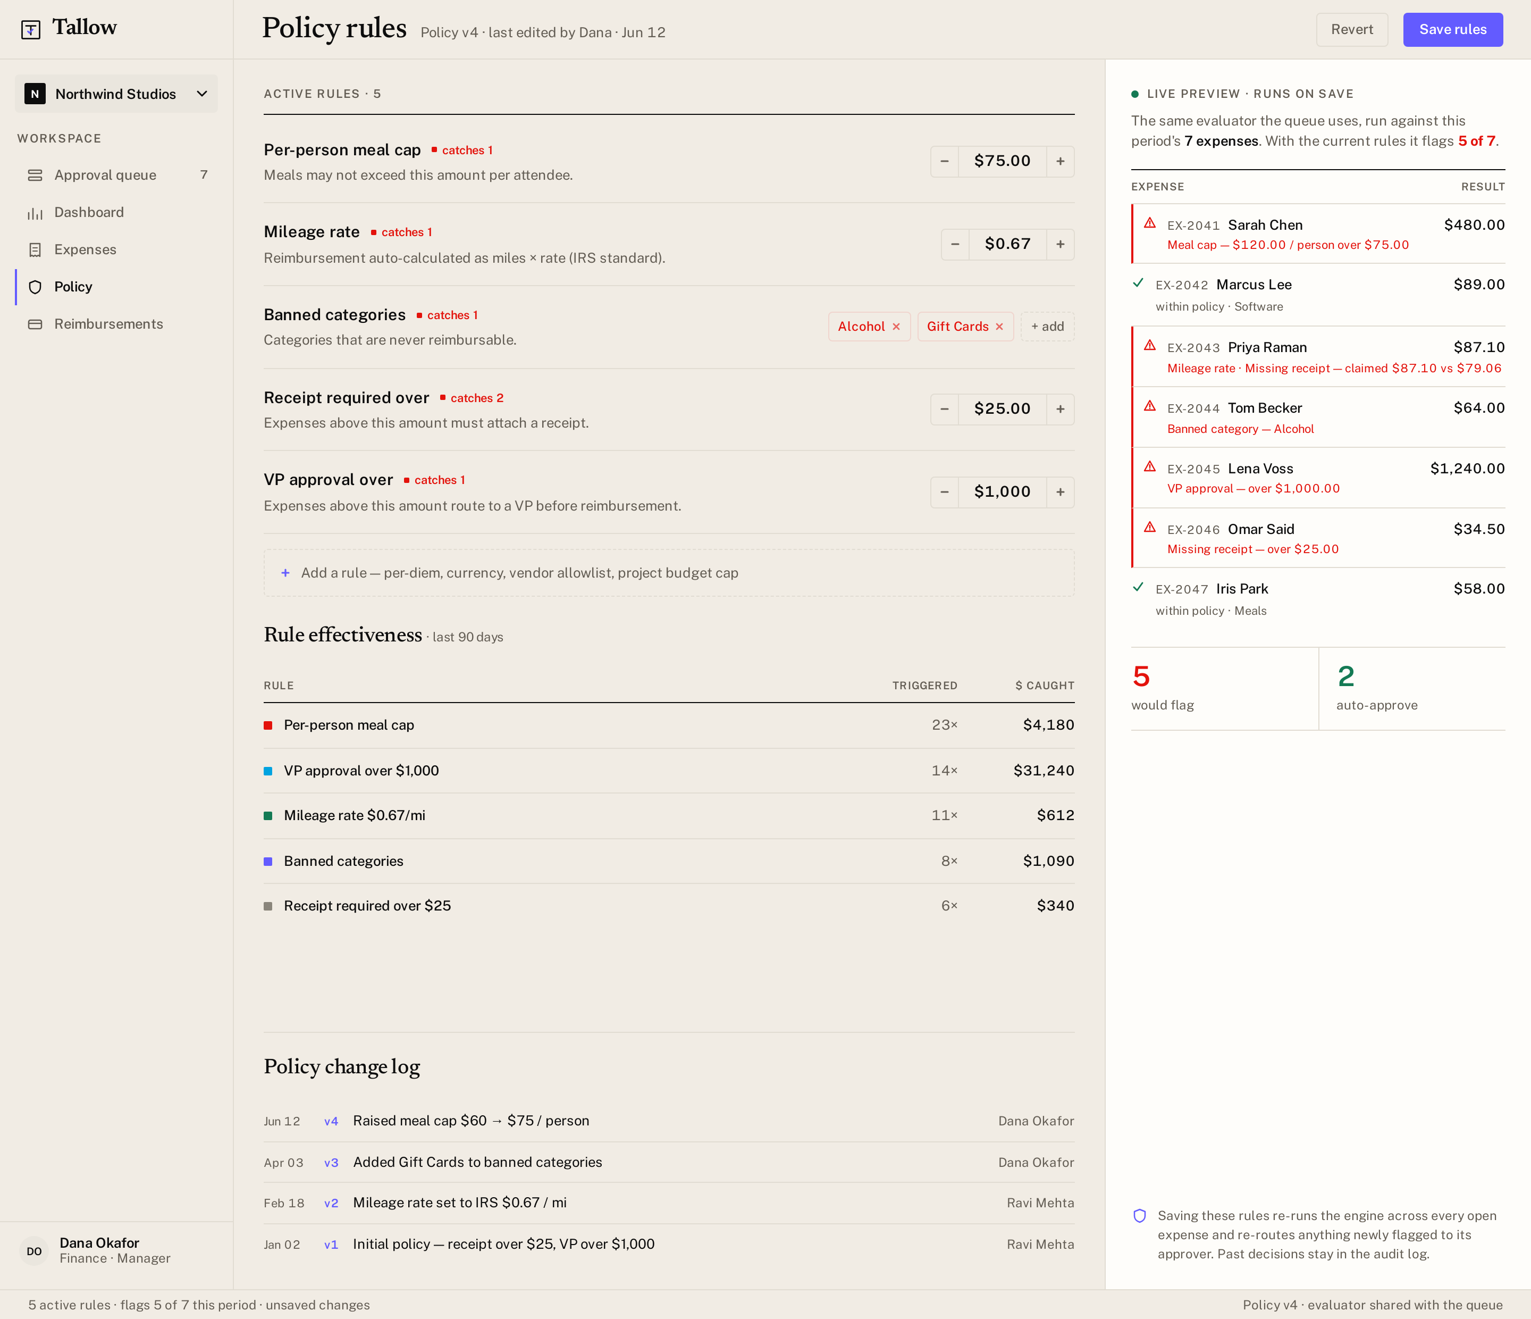Save the policy rules
Screen dimensions: 1531x1319
click(x=1453, y=30)
